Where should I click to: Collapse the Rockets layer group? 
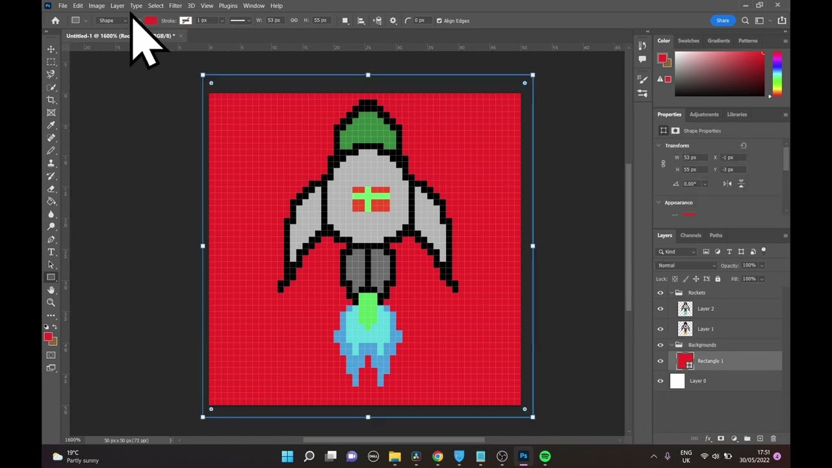[671, 292]
